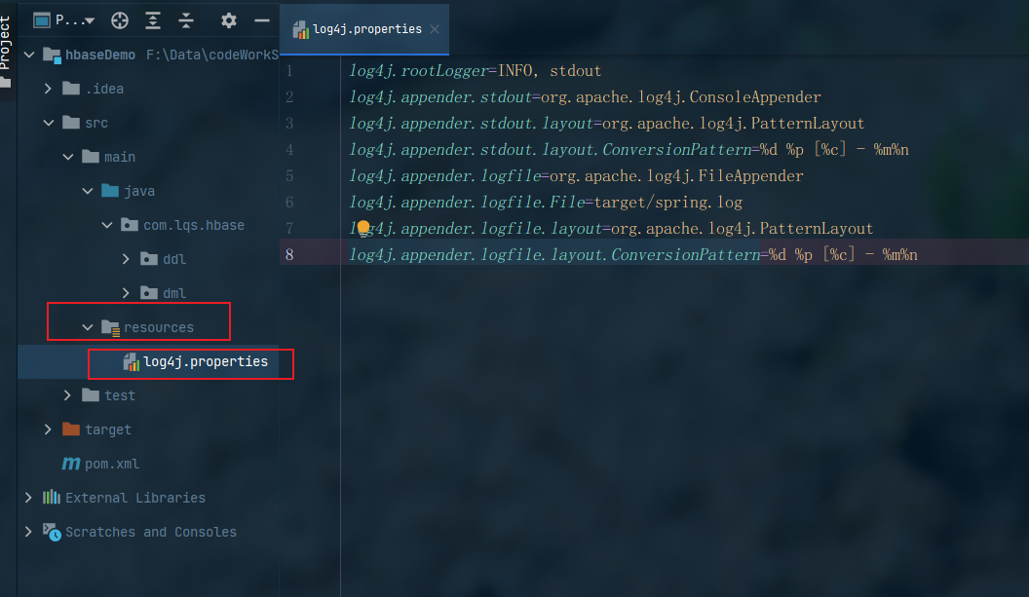Select the pom.xml file name
The height and width of the screenshot is (597, 1029).
[112, 464]
